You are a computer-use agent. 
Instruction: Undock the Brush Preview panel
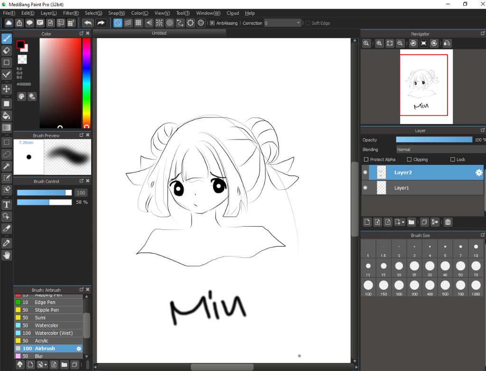[82, 135]
